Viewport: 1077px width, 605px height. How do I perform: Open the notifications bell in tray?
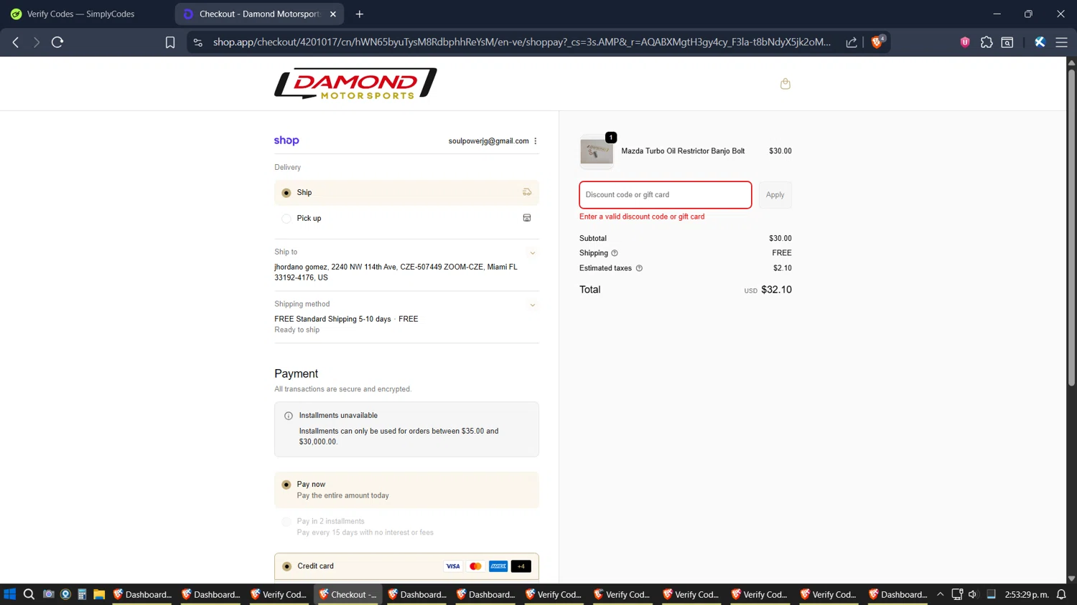click(x=1061, y=594)
